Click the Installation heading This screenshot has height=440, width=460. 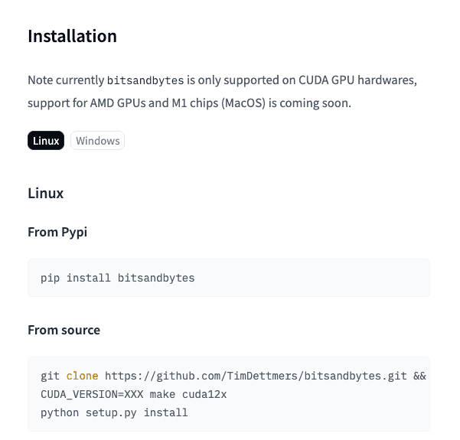pyautogui.click(x=72, y=36)
